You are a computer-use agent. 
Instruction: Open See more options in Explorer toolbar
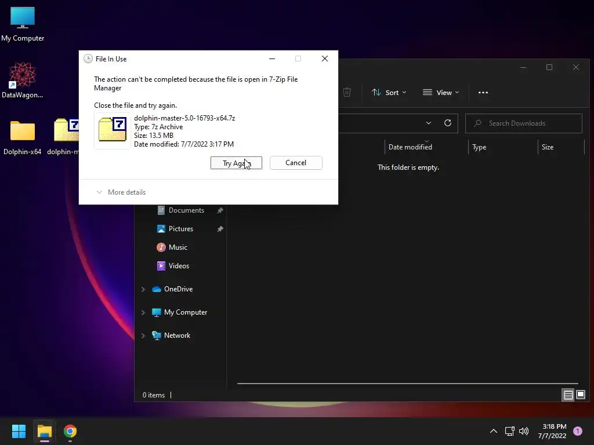pyautogui.click(x=483, y=93)
